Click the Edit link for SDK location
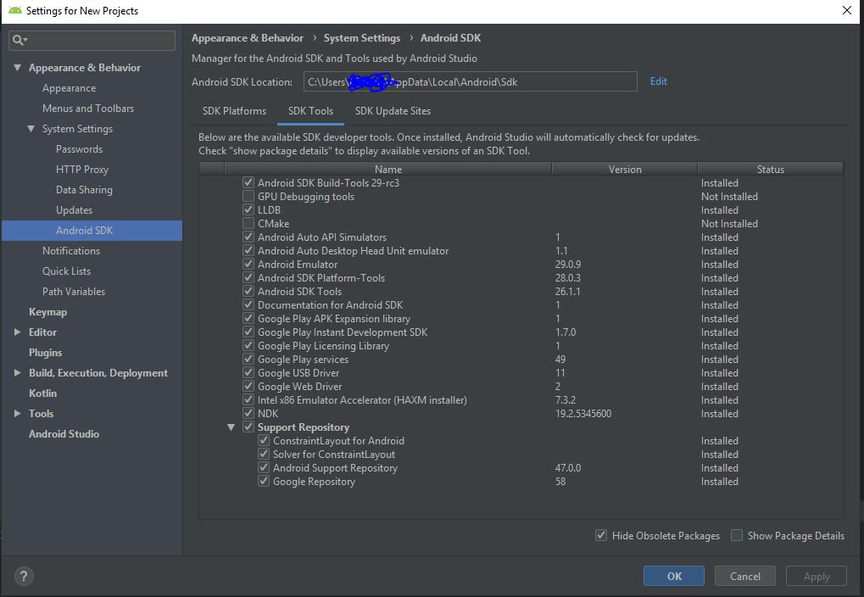Screen dimensions: 864x597 658,81
